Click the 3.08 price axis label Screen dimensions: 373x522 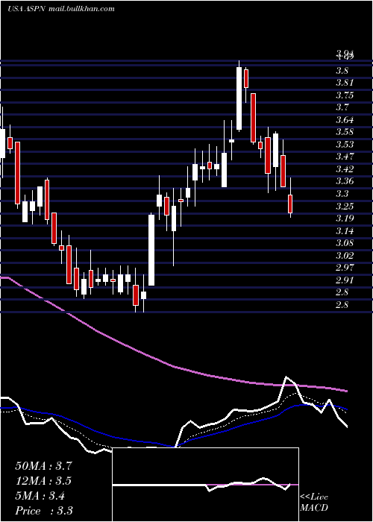tap(345, 242)
